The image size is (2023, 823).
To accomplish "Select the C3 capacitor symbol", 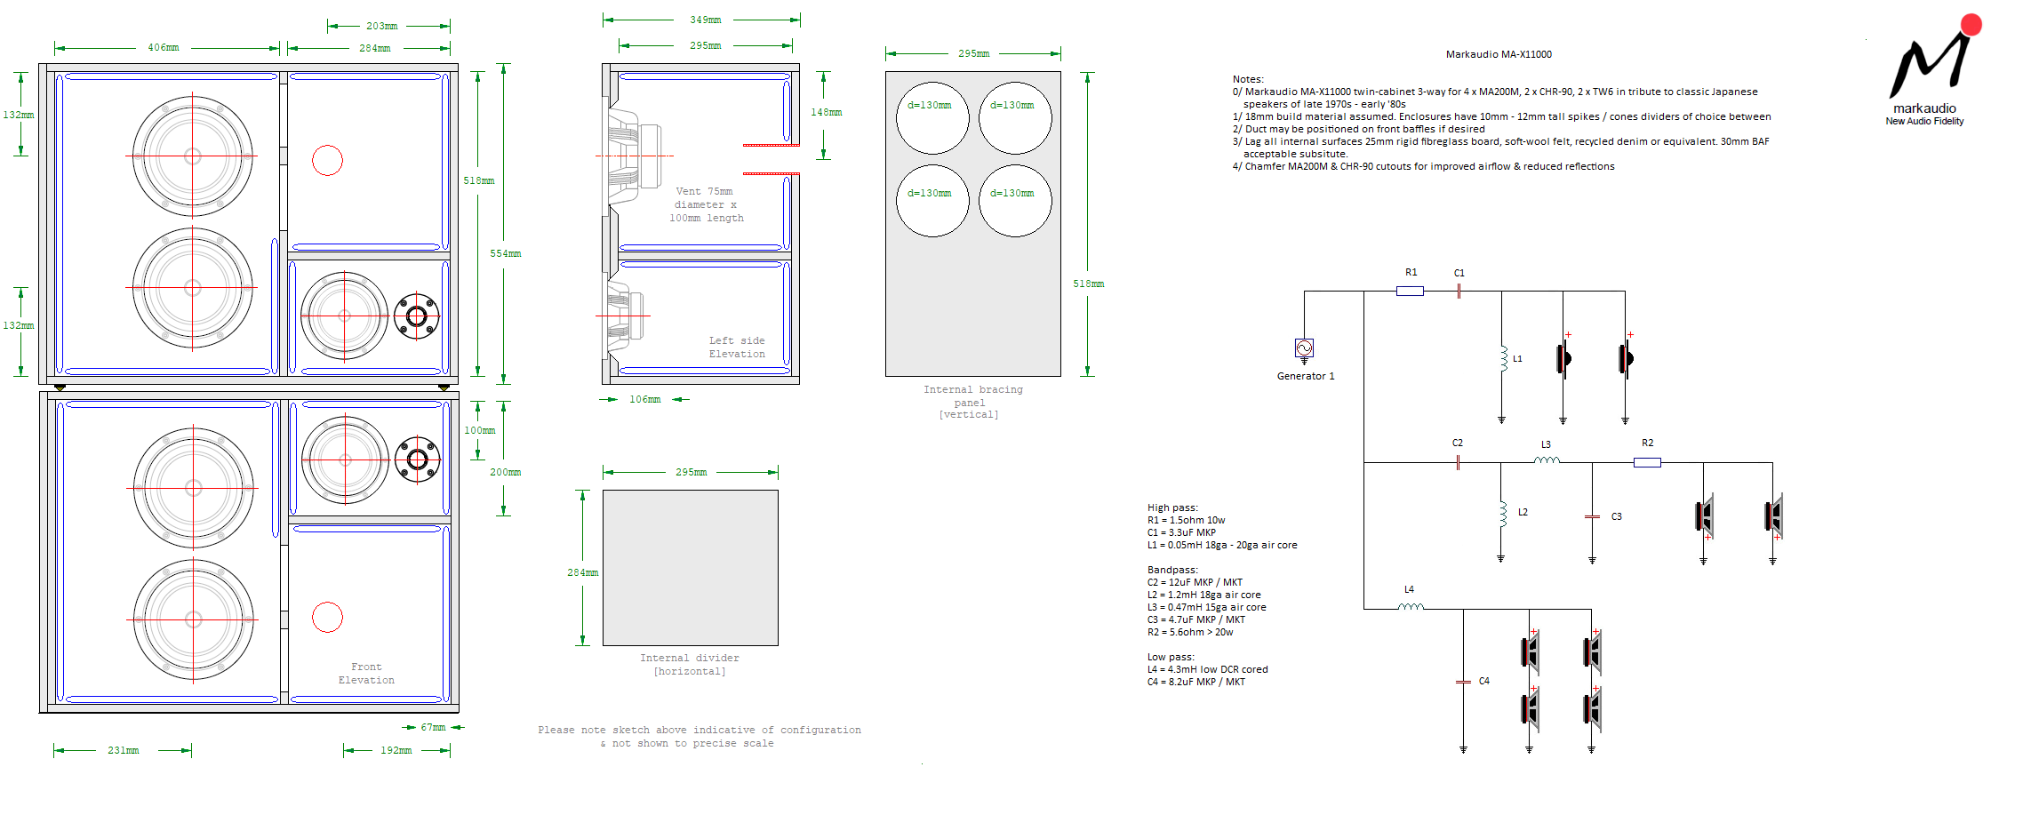I will (x=1592, y=516).
